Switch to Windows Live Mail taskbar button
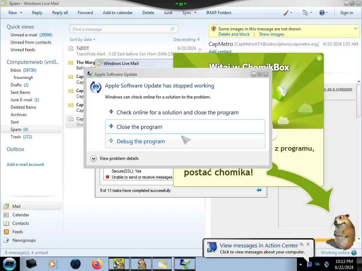Screen dimensions: 362x271 point(162,264)
